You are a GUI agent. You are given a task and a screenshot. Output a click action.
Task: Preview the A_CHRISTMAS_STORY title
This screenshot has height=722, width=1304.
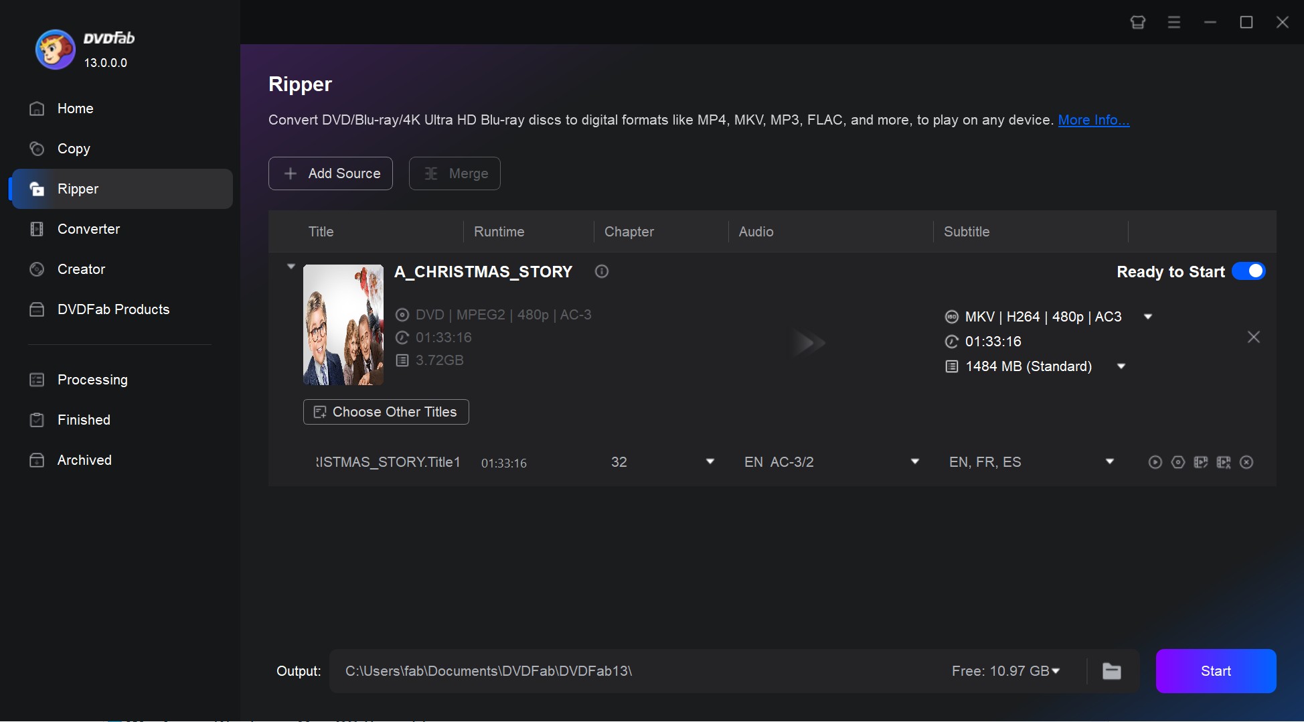click(x=1155, y=462)
